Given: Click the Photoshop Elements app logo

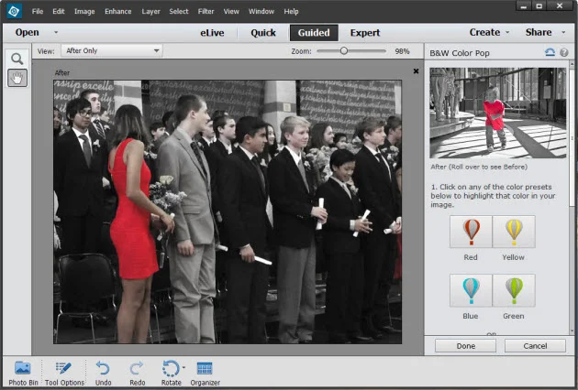Looking at the screenshot, I should [15, 11].
